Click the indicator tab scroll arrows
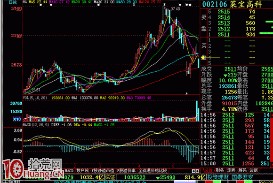 [196, 171]
